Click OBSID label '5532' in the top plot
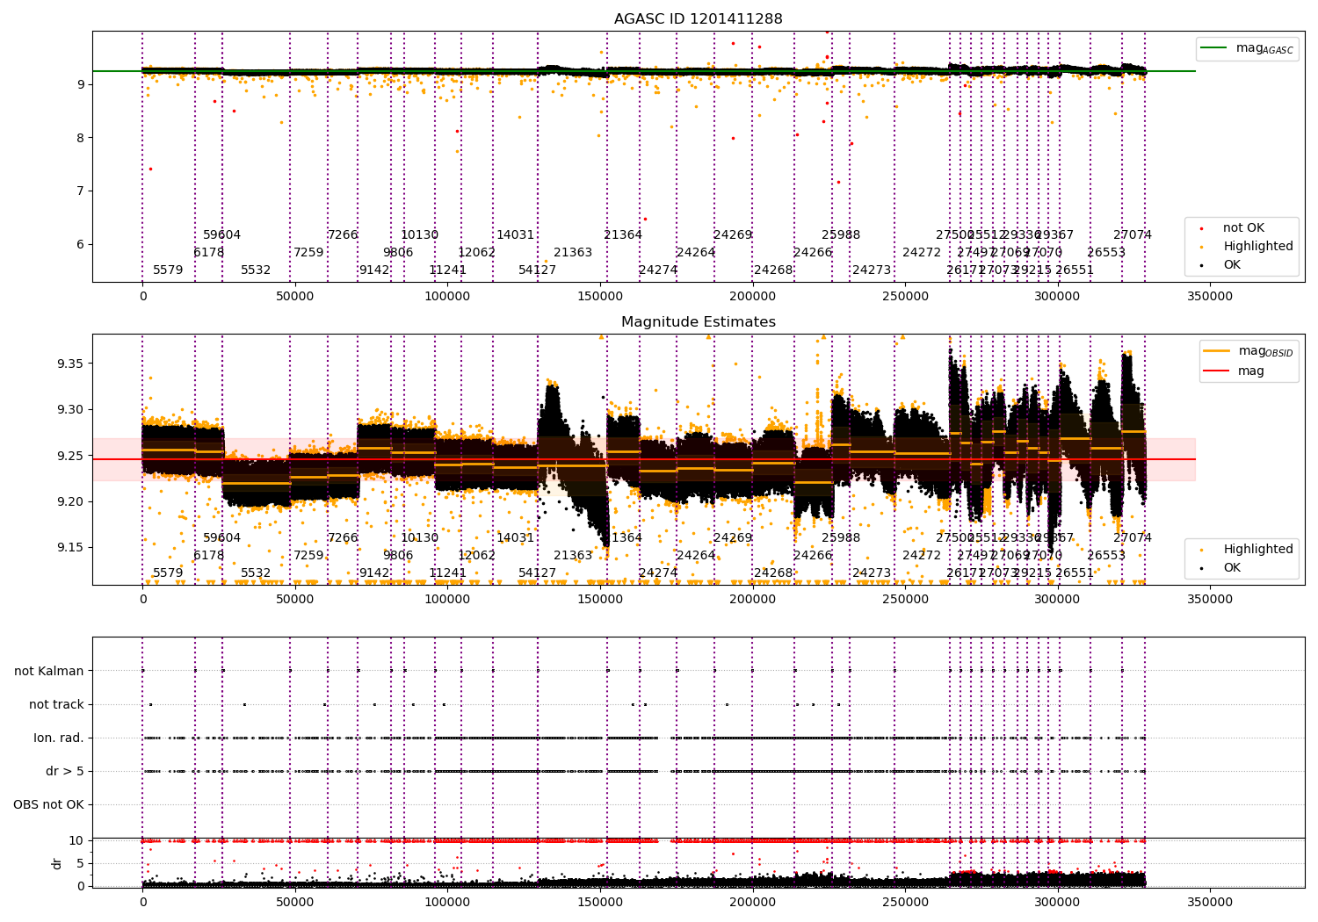The height and width of the screenshot is (922, 1318). tap(256, 270)
